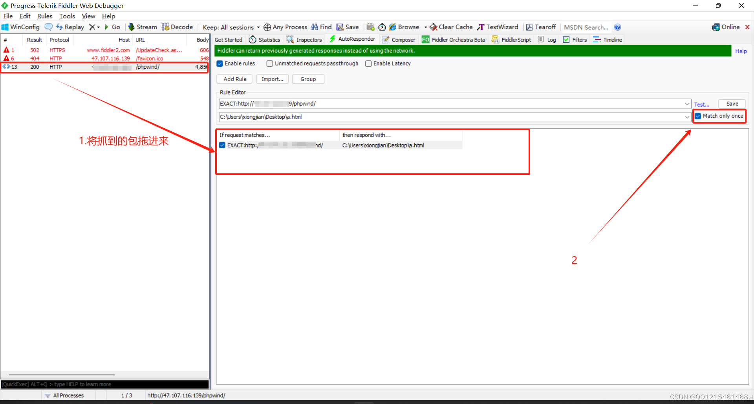
Task: Open the Filters tab
Action: [x=575, y=40]
